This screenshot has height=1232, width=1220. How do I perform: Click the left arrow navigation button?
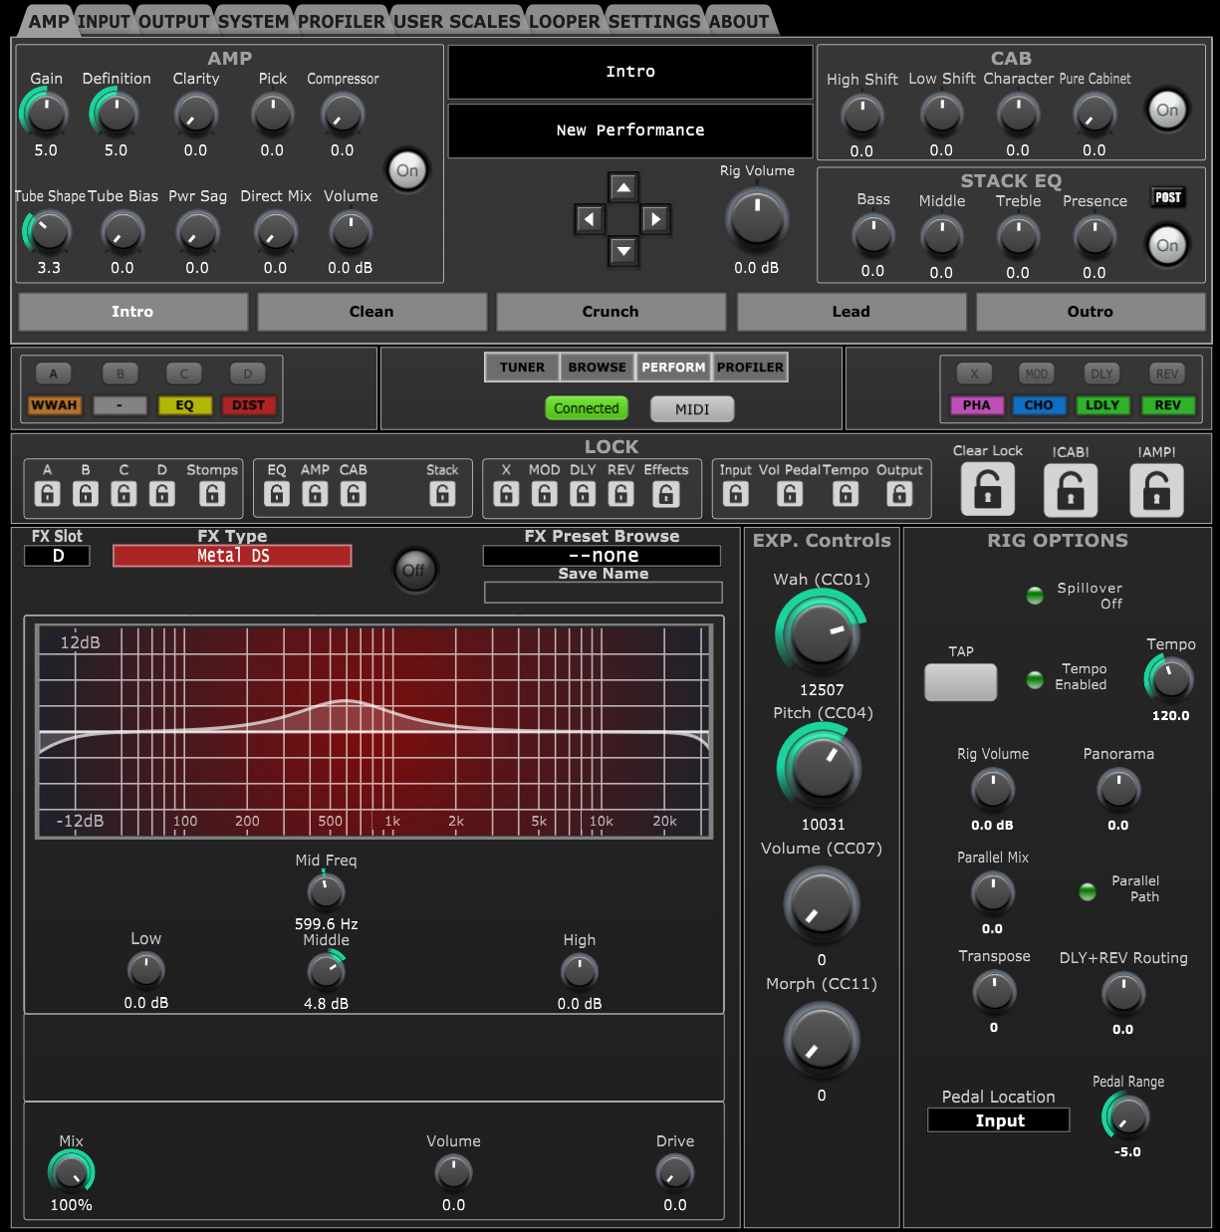[590, 219]
